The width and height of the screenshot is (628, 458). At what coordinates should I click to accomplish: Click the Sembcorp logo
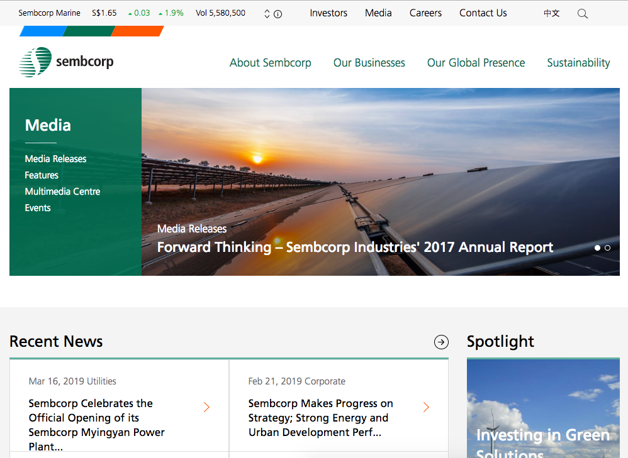point(67,62)
